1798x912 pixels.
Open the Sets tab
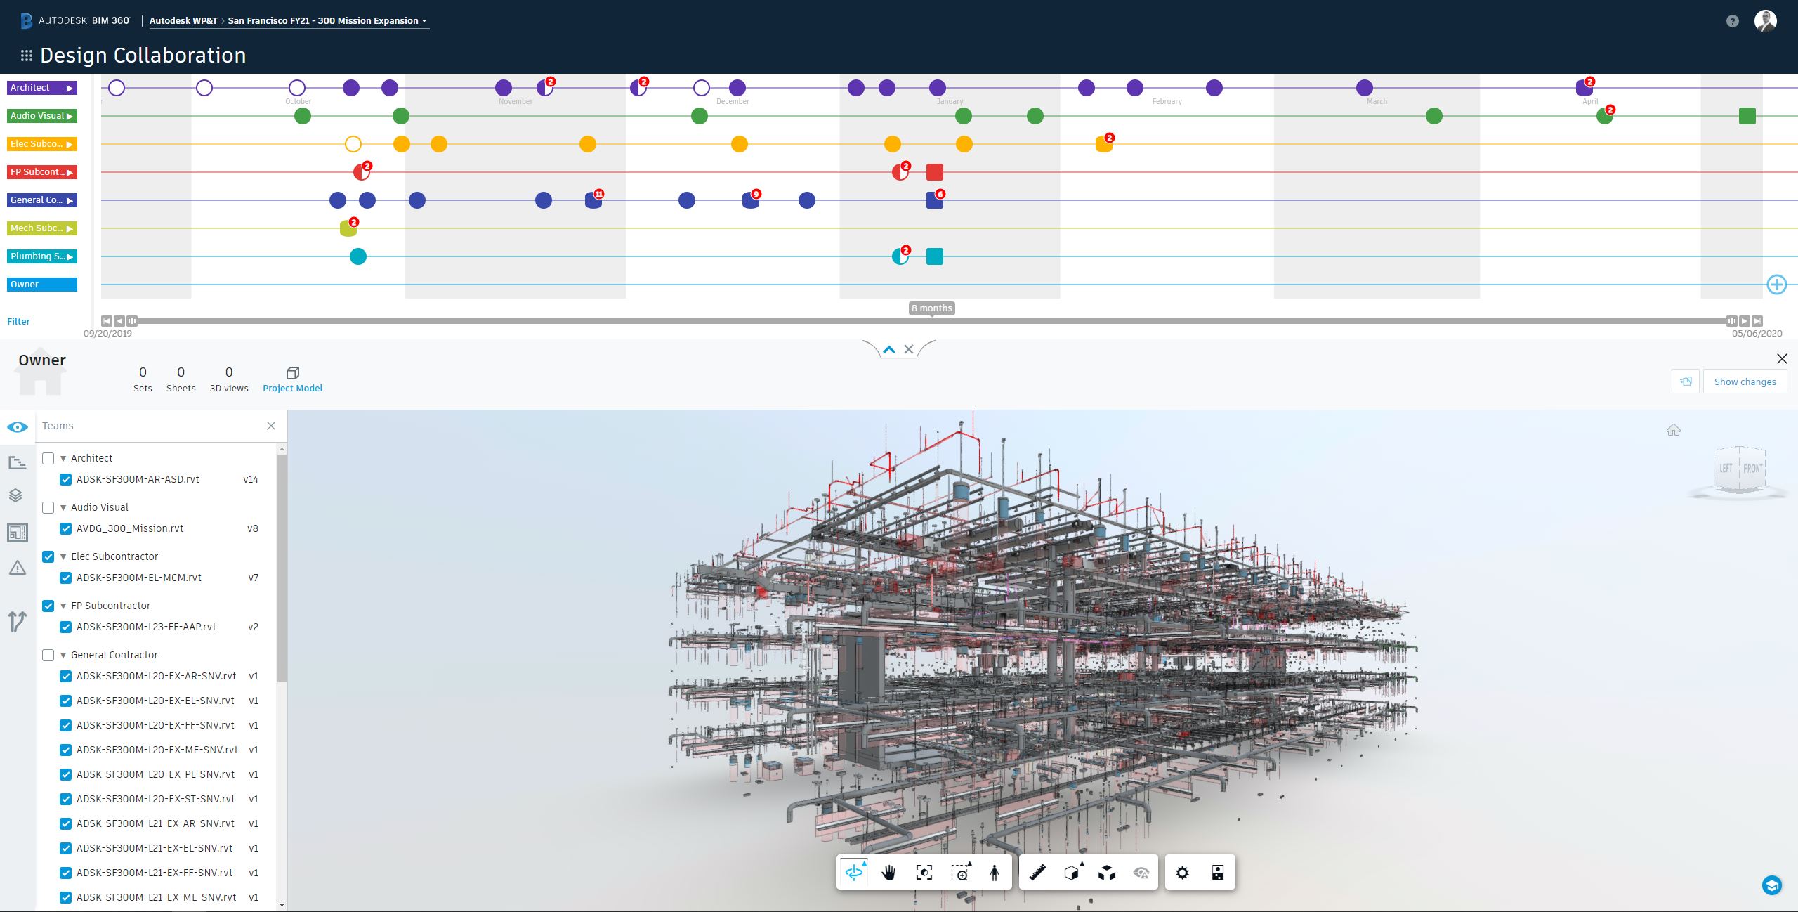(143, 379)
